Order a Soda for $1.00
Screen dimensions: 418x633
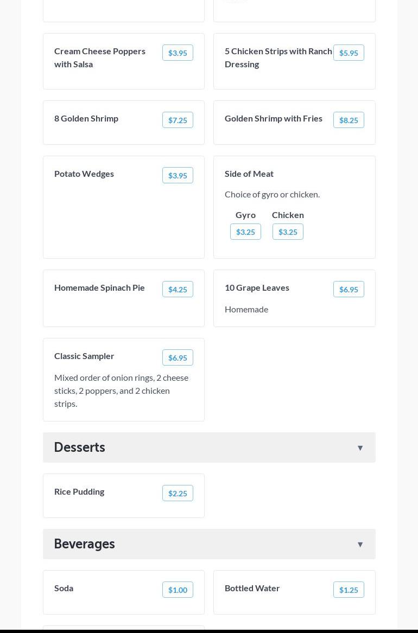(x=178, y=590)
